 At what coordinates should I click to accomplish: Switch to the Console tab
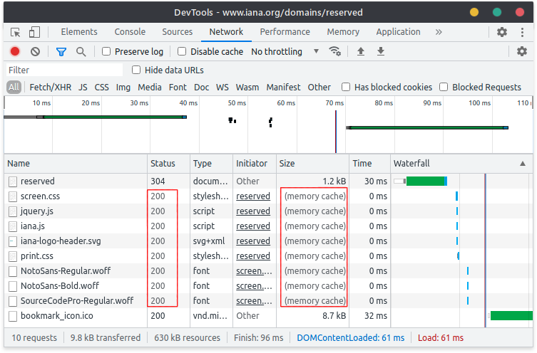click(x=130, y=32)
